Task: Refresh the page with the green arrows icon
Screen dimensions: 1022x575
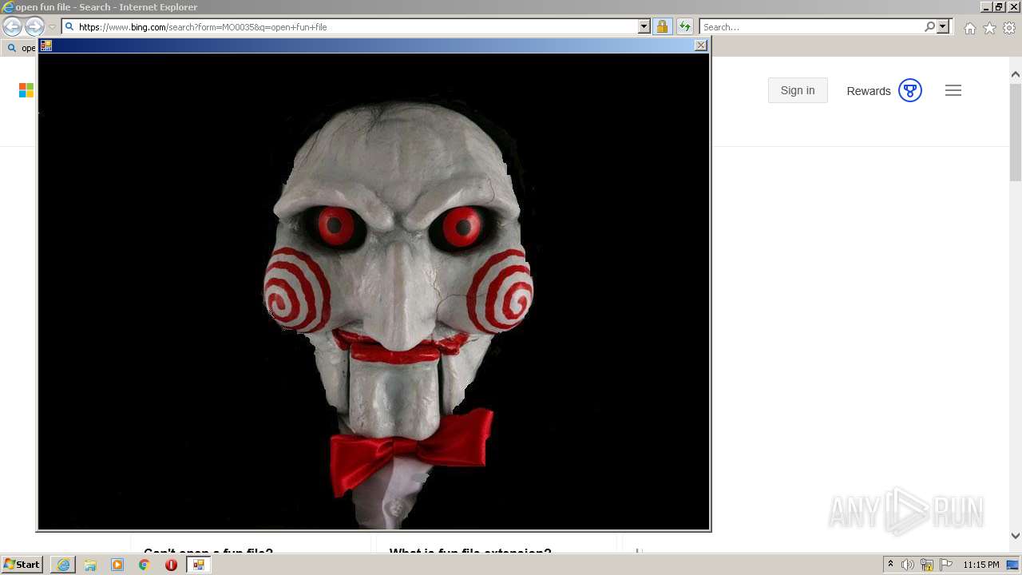Action: tap(684, 26)
